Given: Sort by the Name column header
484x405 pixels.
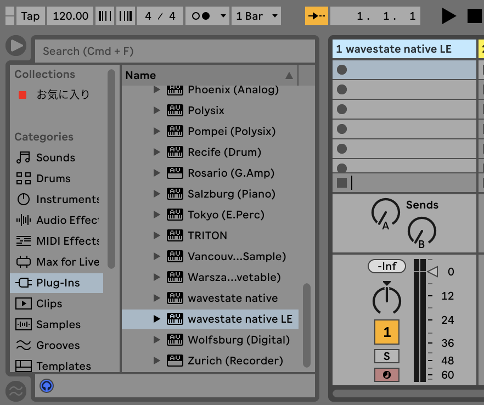Looking at the screenshot, I should (x=210, y=75).
